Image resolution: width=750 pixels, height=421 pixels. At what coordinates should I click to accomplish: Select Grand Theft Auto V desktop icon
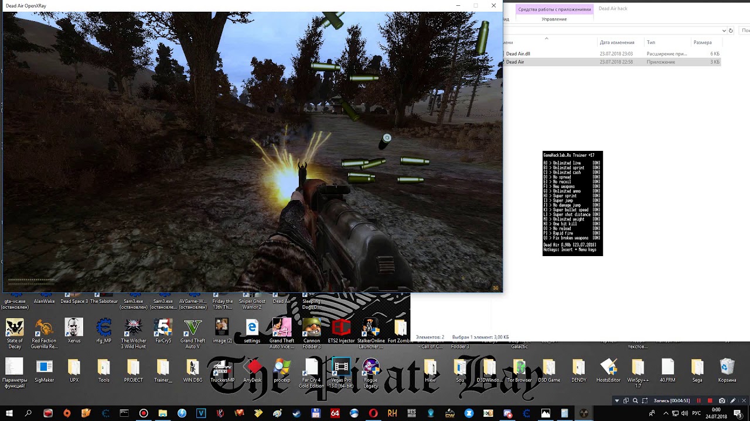tap(193, 334)
